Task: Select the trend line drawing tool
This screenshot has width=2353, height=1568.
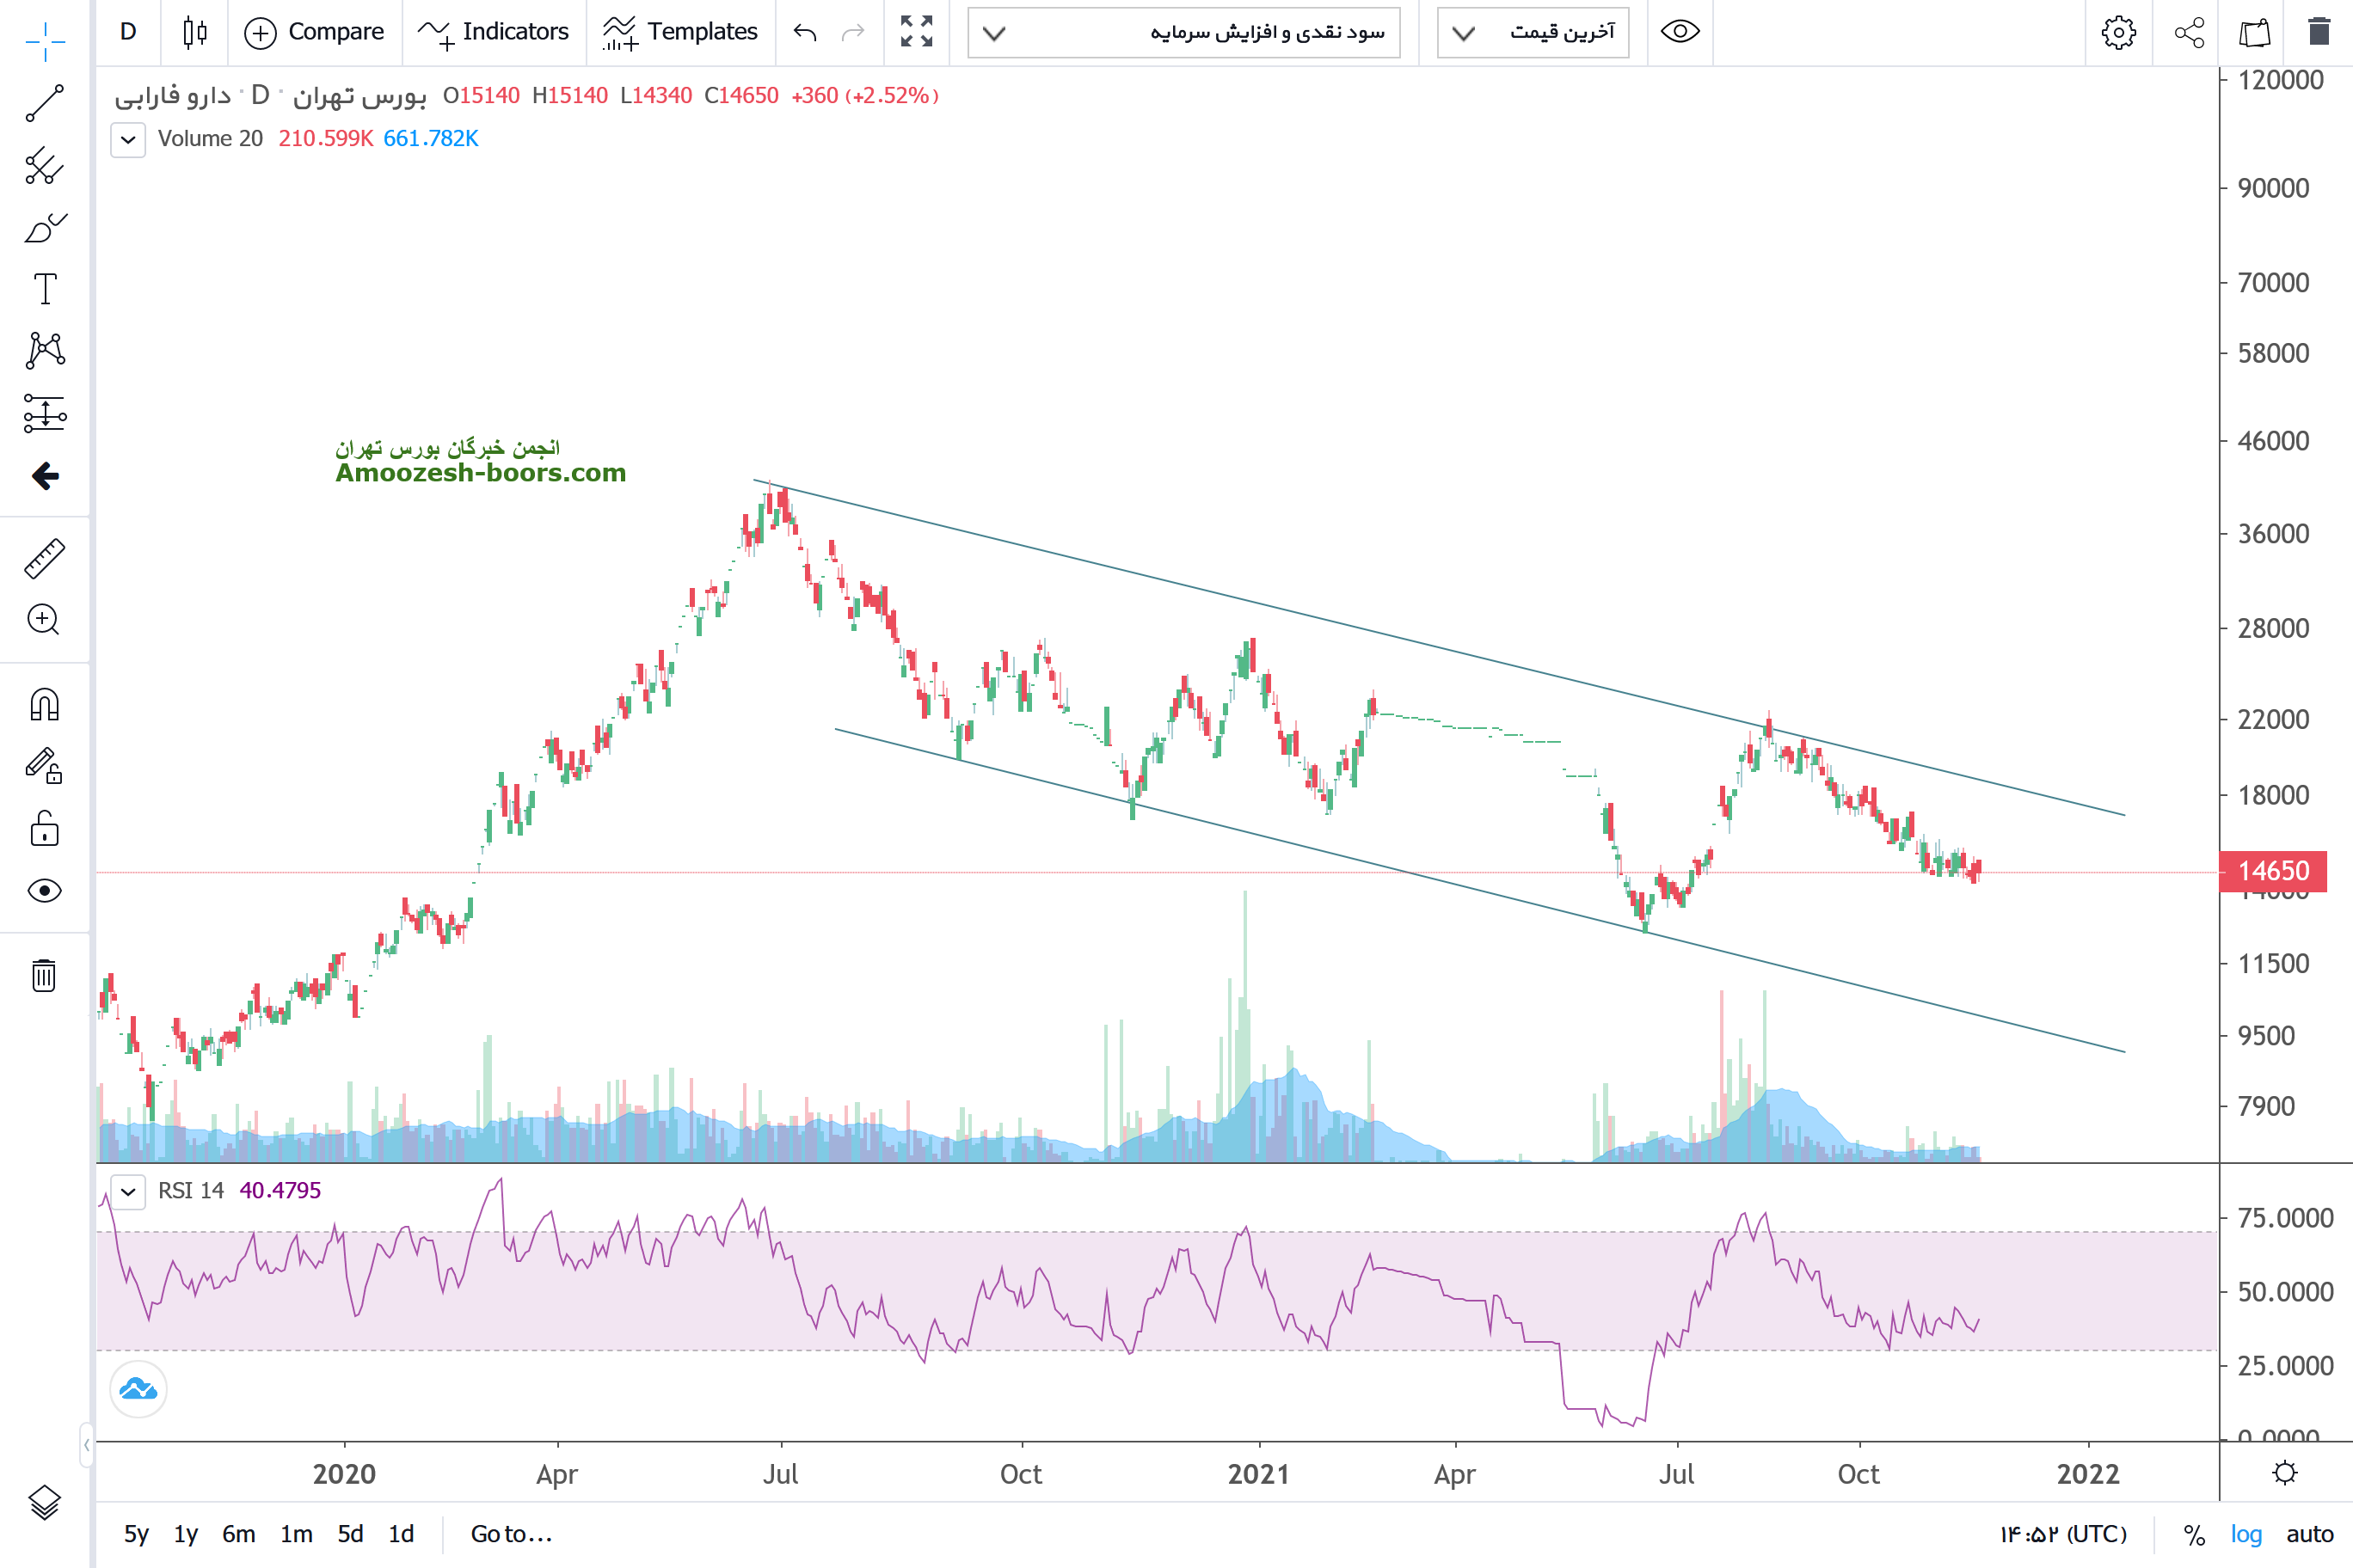Action: [44, 103]
